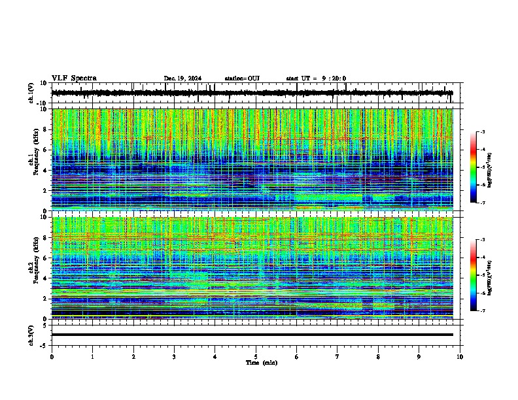
Task: Click the "6" kHz tick on ch.2 spectrogram axis
Action: click(x=46, y=258)
